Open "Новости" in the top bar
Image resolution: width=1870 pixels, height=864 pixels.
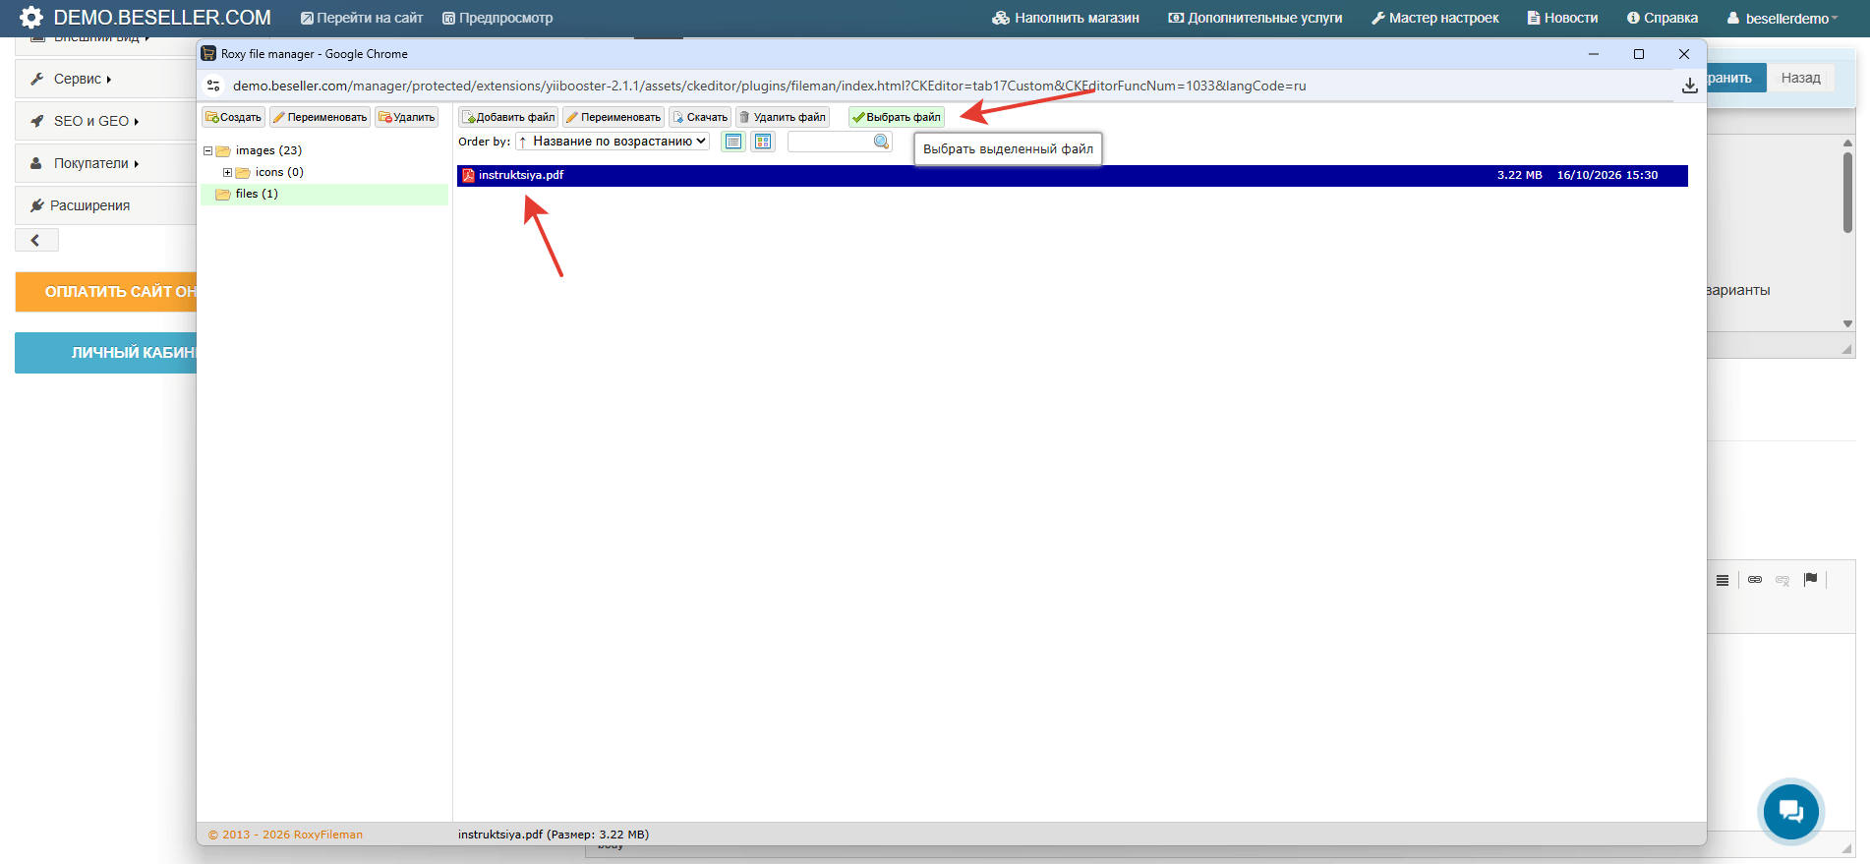(x=1562, y=18)
